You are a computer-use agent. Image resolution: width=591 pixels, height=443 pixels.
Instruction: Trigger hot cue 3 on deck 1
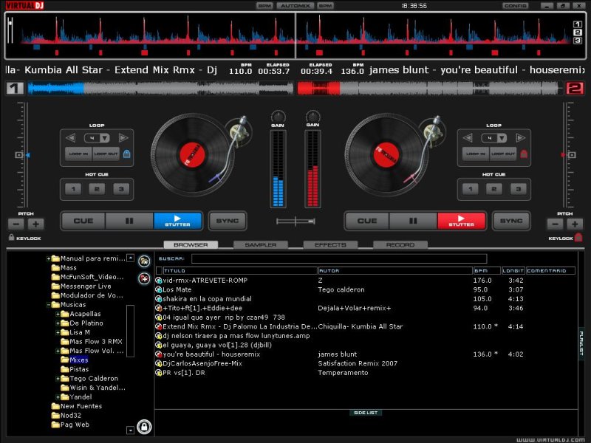tap(121, 189)
